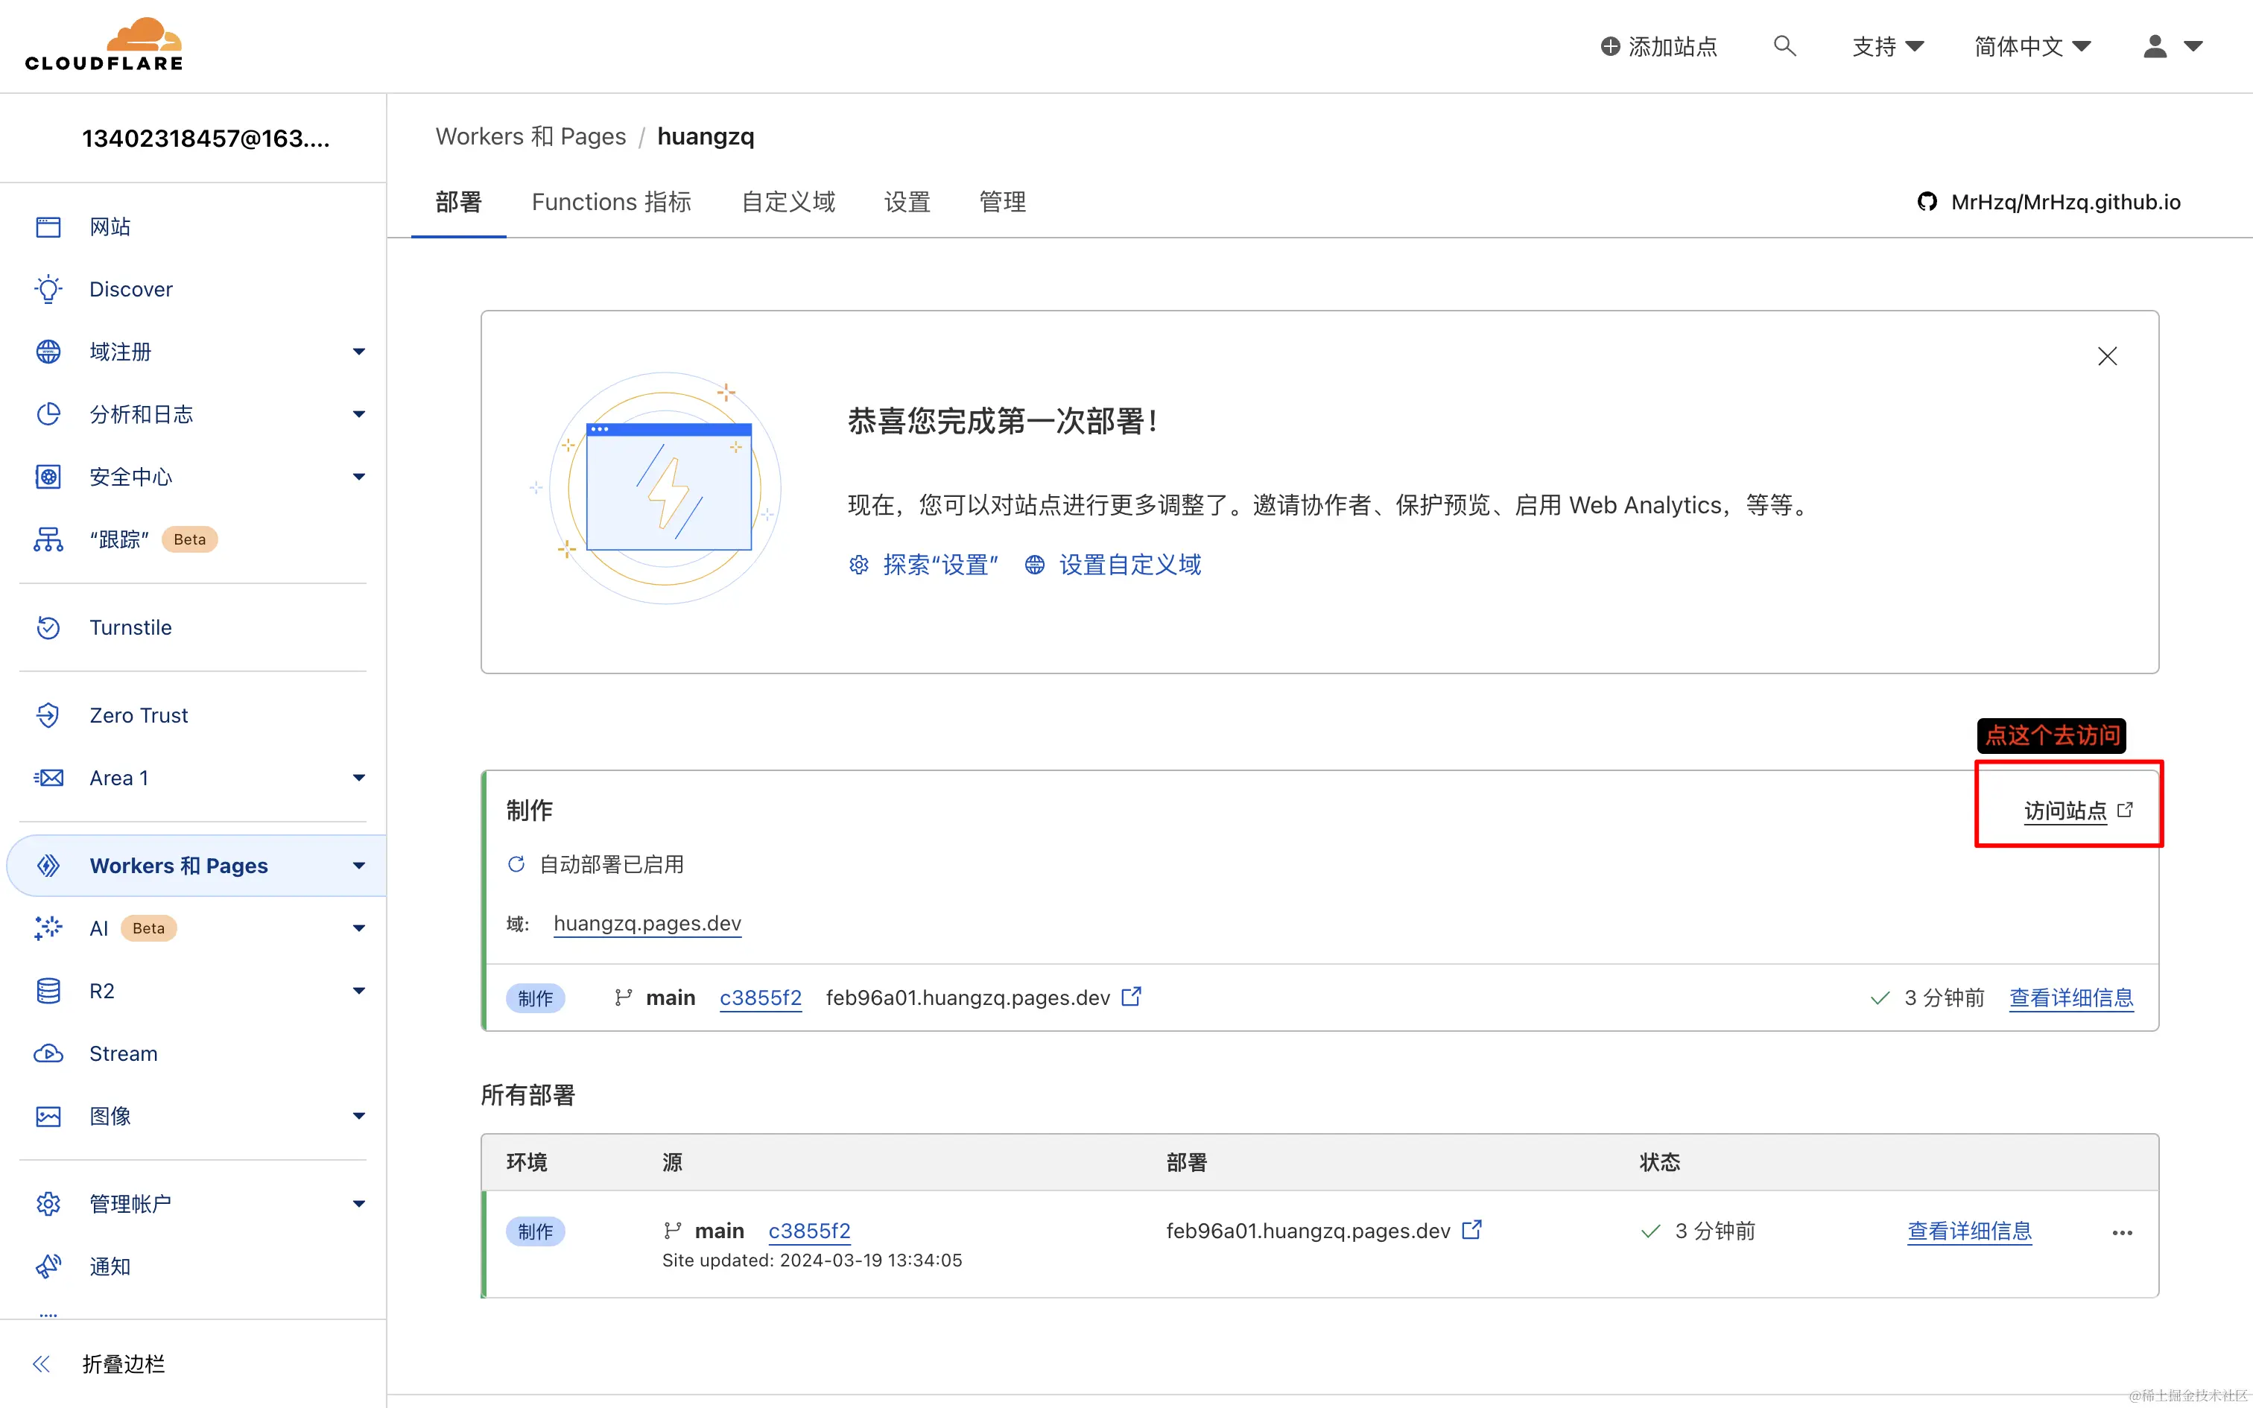This screenshot has width=2253, height=1408.
Task: Click the 跟踪 network icon
Action: pyautogui.click(x=48, y=539)
